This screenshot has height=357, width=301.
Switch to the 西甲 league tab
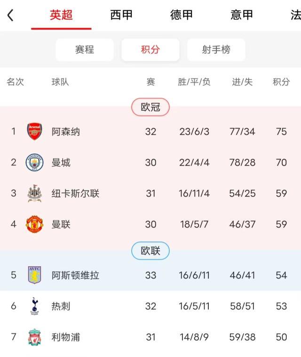click(x=121, y=15)
